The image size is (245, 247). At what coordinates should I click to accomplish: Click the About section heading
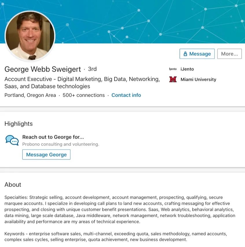pos(13,185)
